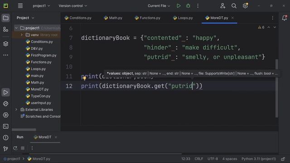Toggle the Project tool window folder icon
This screenshot has width=290, height=163.
(x=6, y=18)
